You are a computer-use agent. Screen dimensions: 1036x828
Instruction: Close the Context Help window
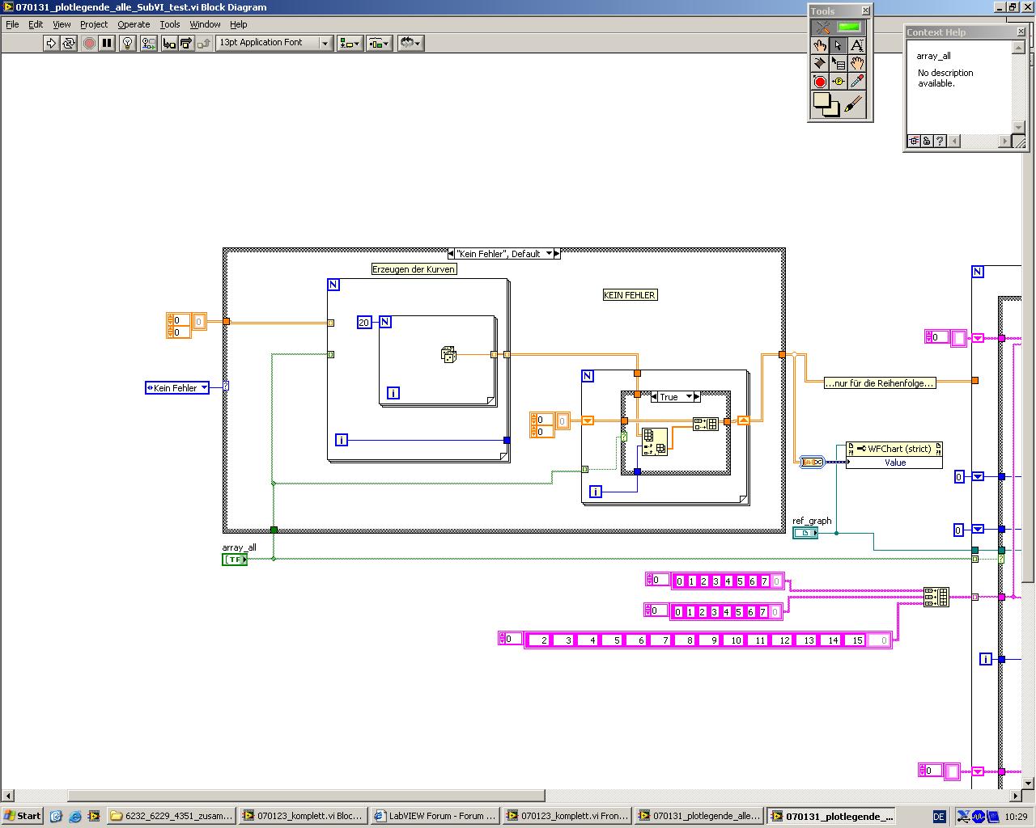(x=1021, y=32)
